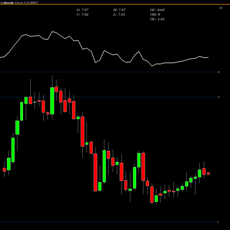Click the high value 'H: 7.97'

(x=120, y=10)
